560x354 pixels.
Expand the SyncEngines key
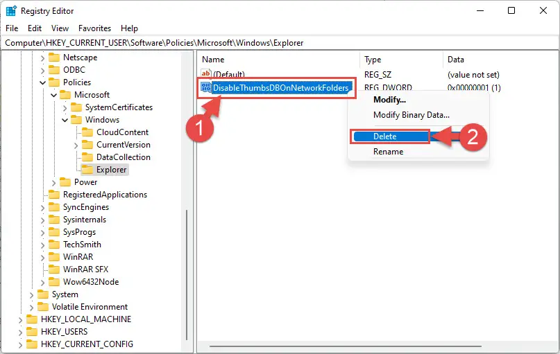(x=42, y=207)
